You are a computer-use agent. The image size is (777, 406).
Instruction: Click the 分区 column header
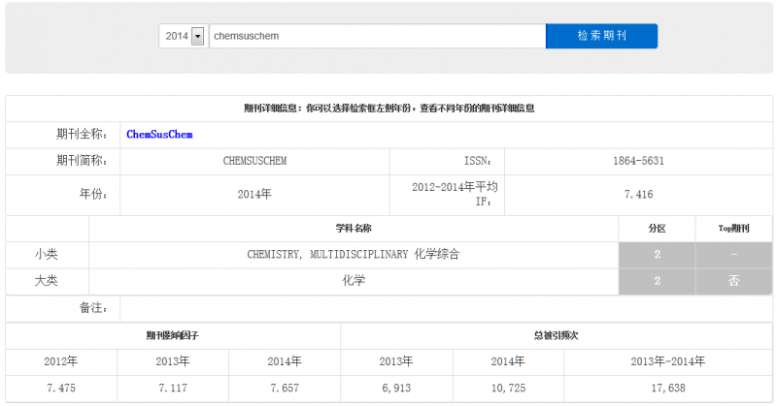click(658, 229)
